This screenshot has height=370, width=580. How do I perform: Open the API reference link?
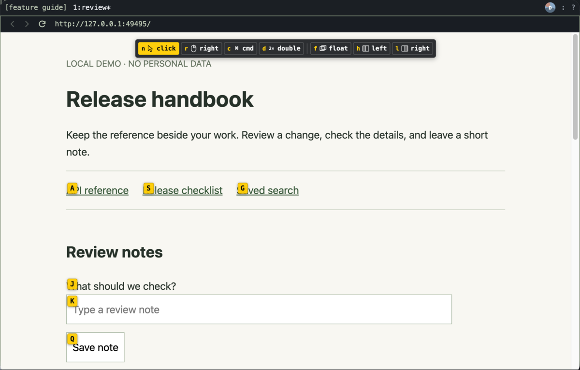[x=97, y=190]
